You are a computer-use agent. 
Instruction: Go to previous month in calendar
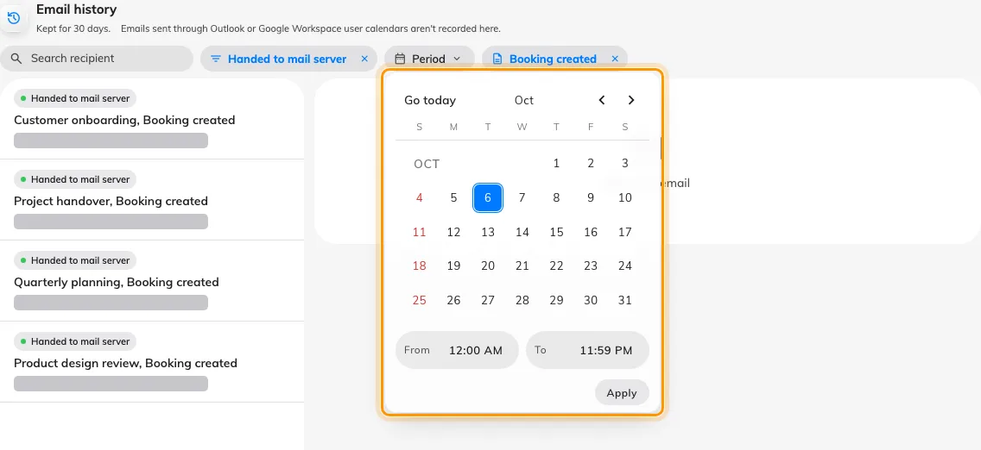point(602,100)
